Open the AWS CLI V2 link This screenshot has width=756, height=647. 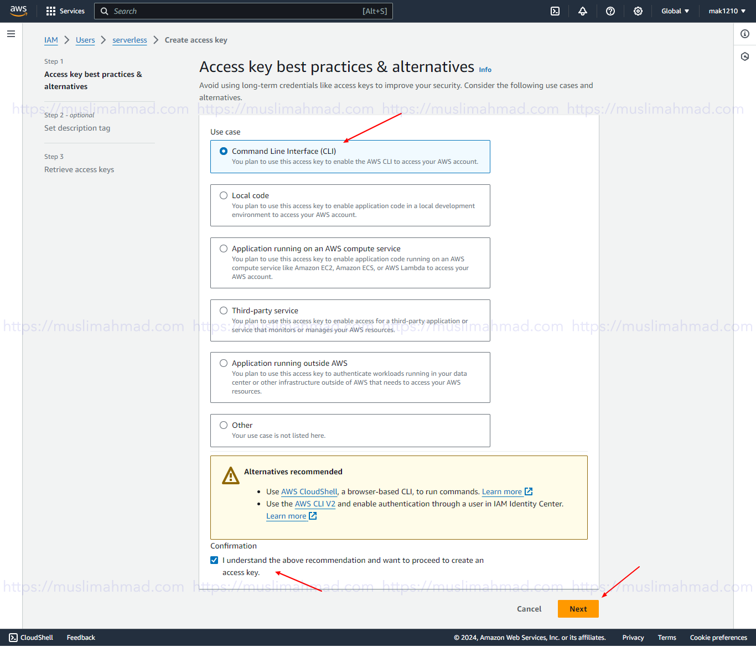click(x=315, y=504)
